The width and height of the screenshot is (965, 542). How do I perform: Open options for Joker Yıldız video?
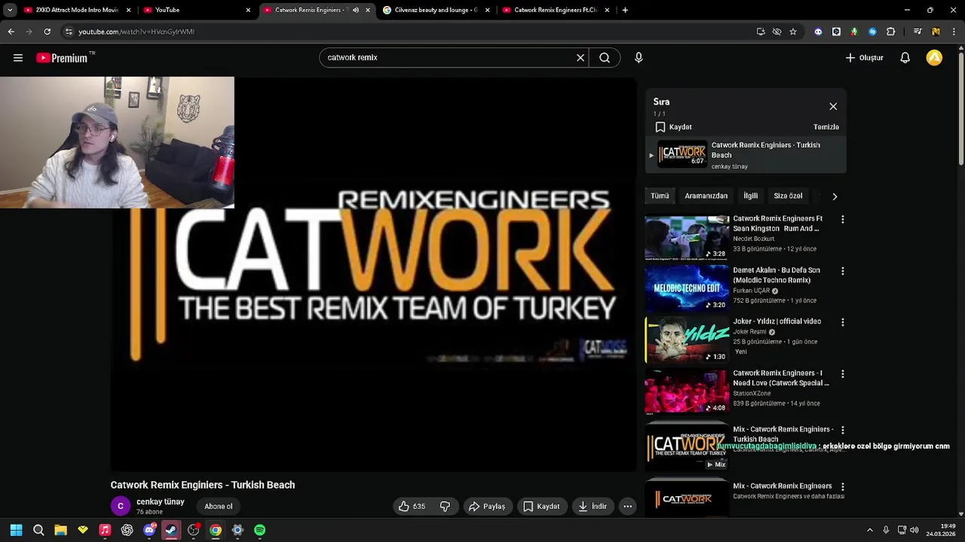pyautogui.click(x=843, y=322)
